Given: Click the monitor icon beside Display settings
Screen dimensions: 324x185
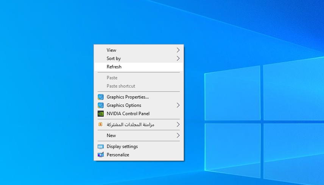Looking at the screenshot, I should coord(101,147).
